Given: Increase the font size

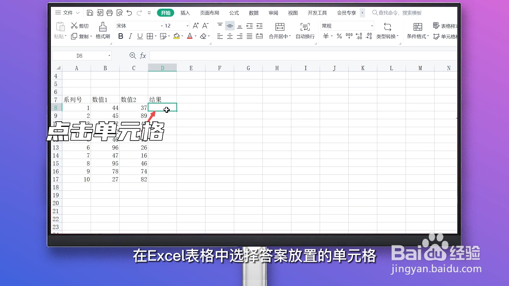Looking at the screenshot, I should point(196,25).
